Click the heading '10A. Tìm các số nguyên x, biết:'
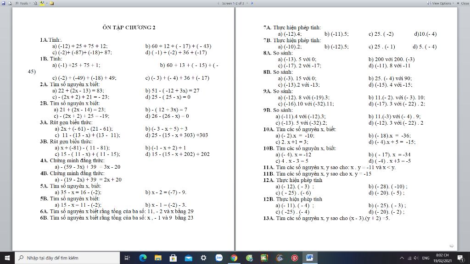The height and width of the screenshot is (264, 470). (x=299, y=129)
